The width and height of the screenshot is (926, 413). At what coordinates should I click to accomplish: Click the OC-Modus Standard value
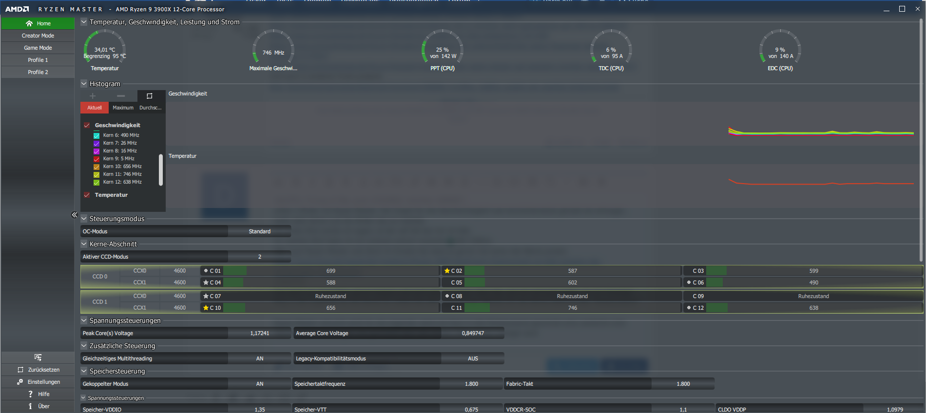(259, 231)
